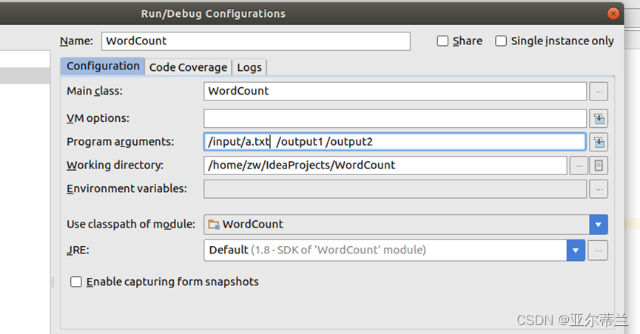Expand the JRE dropdown list

tap(576, 250)
